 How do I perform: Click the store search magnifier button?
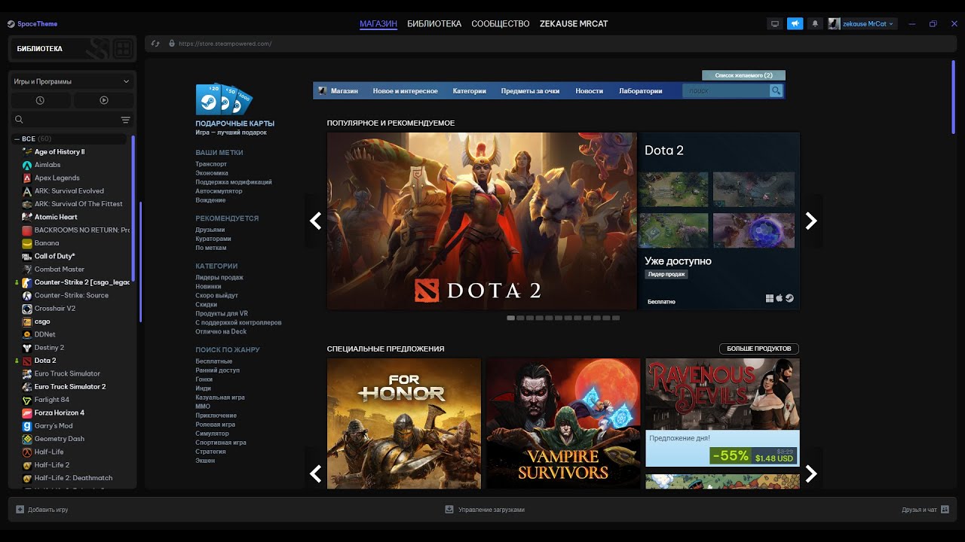coord(776,91)
